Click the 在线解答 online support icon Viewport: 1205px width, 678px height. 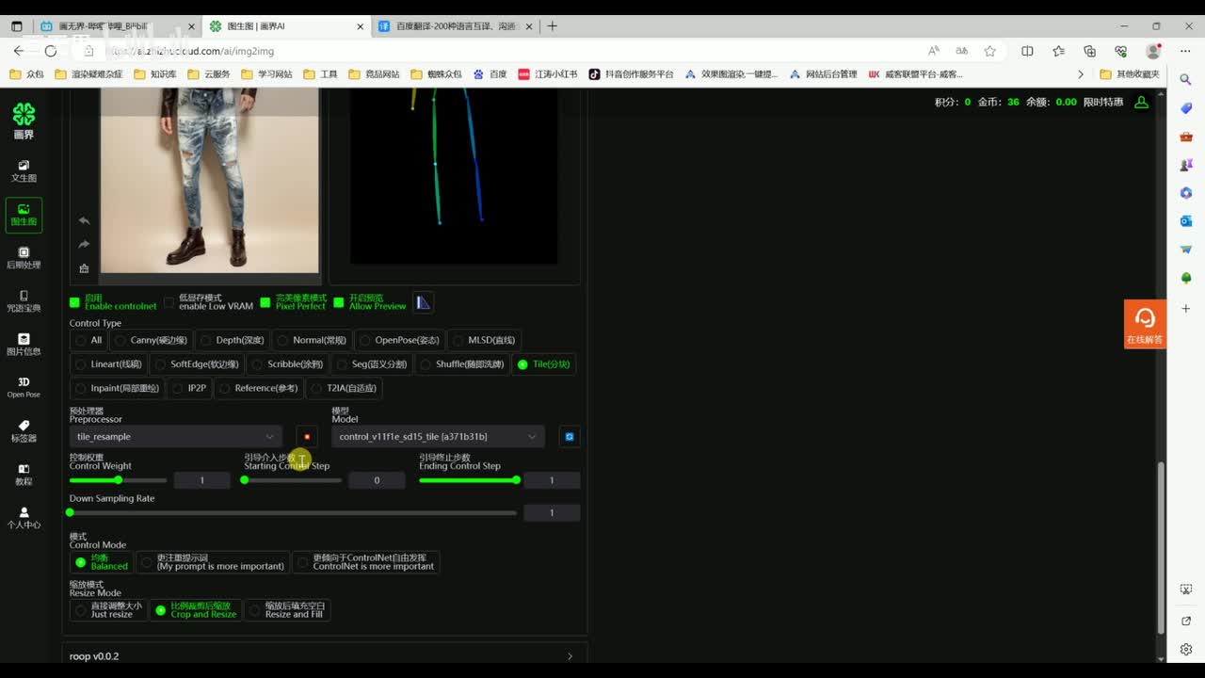[x=1145, y=324]
